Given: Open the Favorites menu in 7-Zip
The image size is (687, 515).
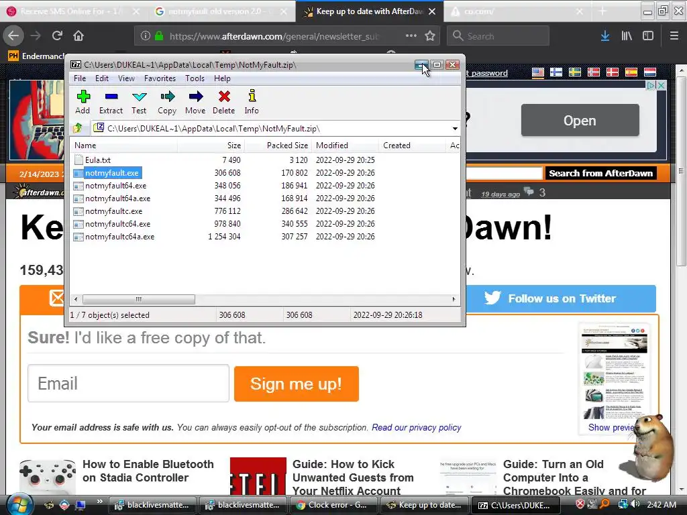Looking at the screenshot, I should click(x=160, y=78).
